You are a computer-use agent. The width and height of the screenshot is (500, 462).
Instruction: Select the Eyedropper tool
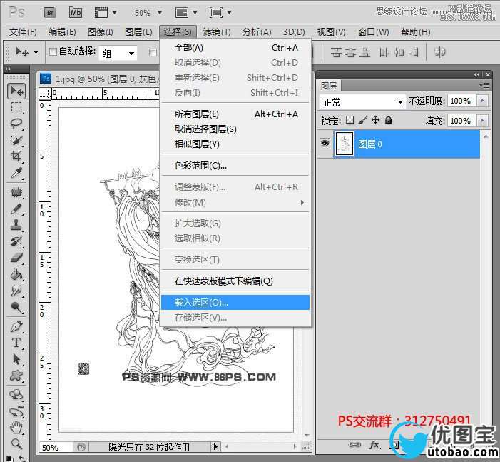pyautogui.click(x=16, y=173)
